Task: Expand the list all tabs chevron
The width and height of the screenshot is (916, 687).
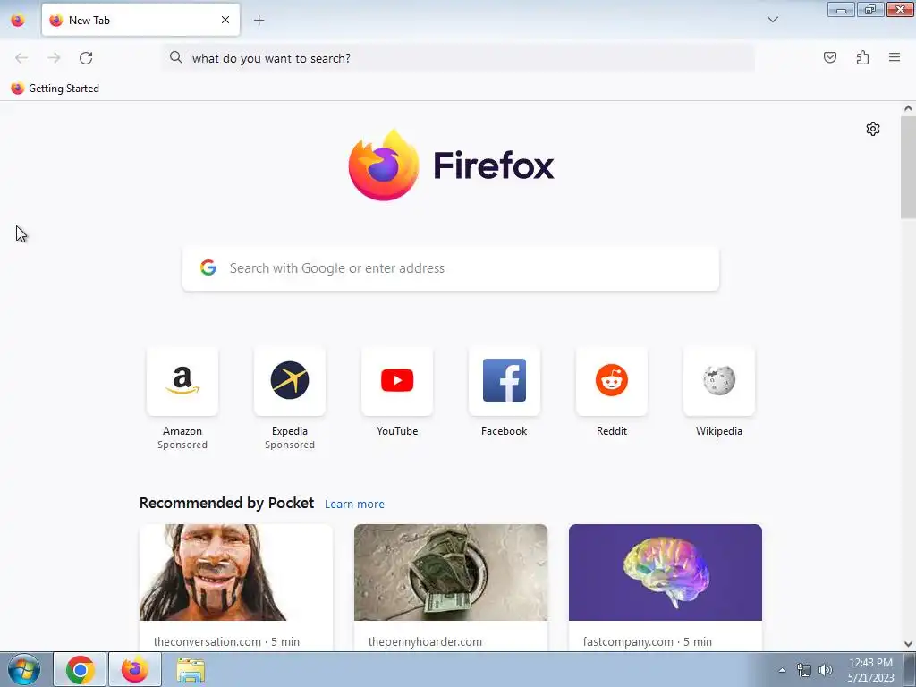Action: (772, 20)
